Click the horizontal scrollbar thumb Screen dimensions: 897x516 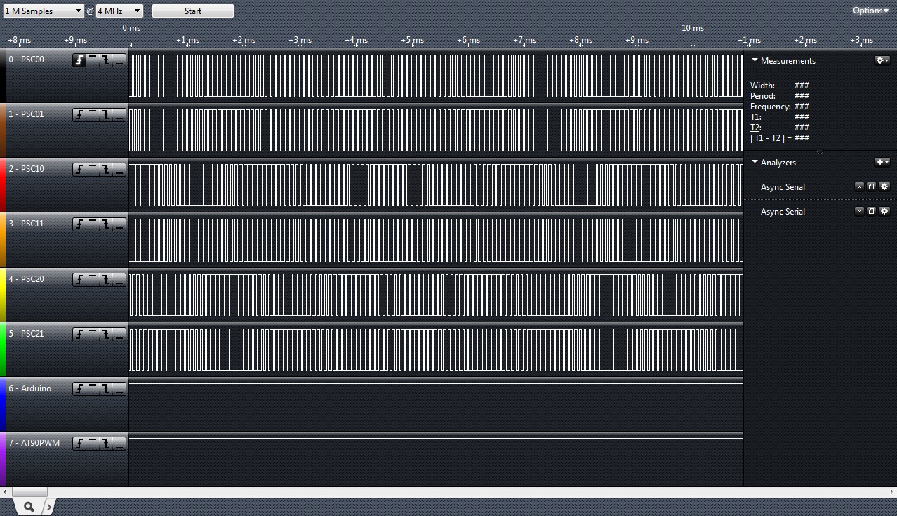(30, 492)
